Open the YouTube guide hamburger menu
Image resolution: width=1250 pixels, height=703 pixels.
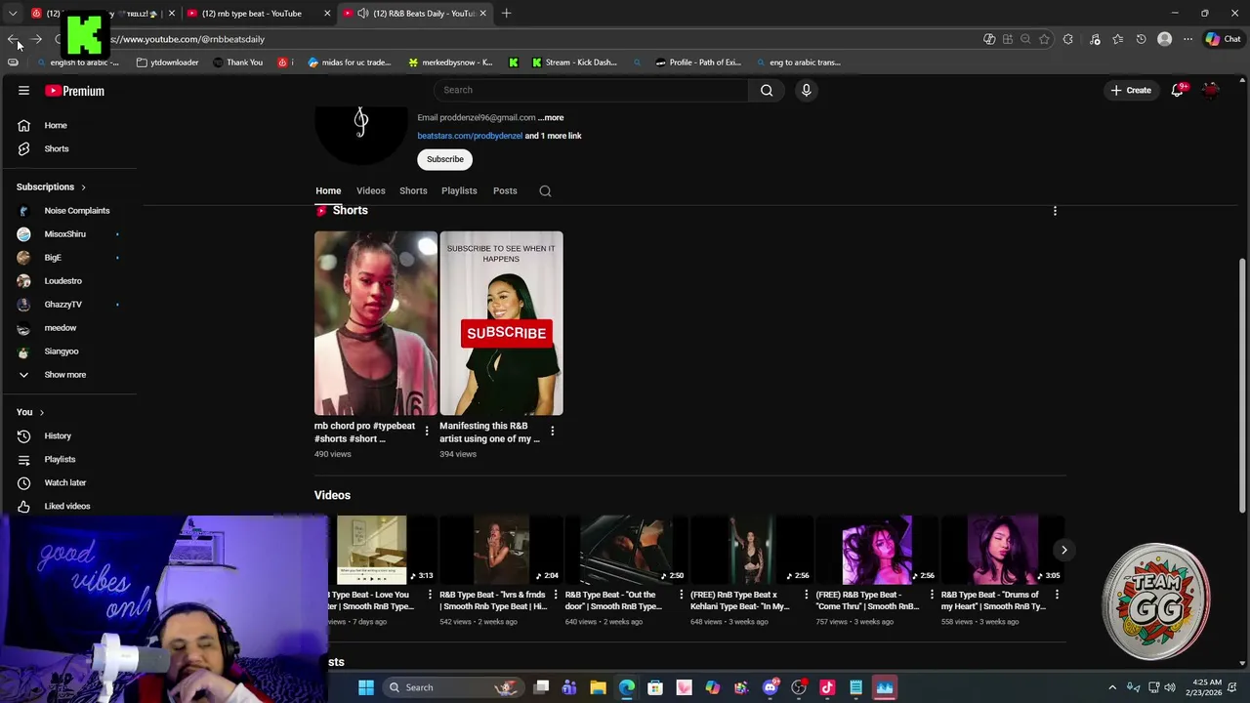pos(23,90)
